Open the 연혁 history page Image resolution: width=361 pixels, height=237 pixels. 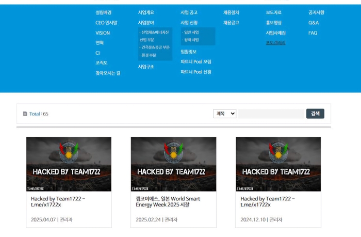100,43
